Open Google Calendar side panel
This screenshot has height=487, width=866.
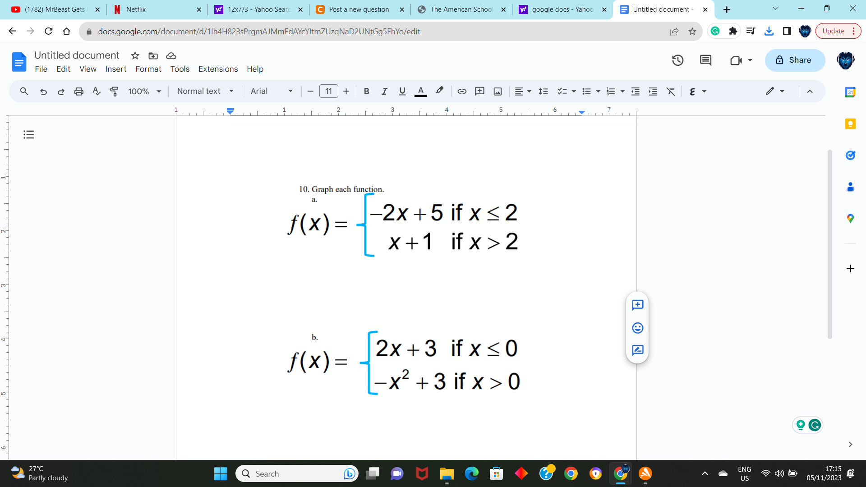point(850,92)
